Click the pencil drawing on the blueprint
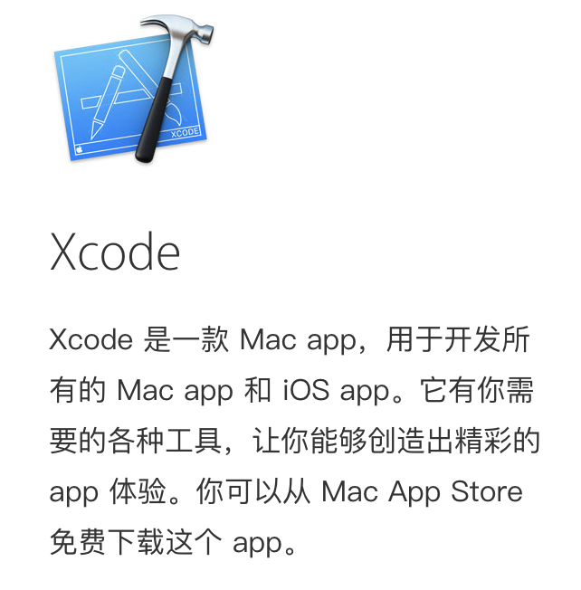This screenshot has width=581, height=590. (x=108, y=101)
